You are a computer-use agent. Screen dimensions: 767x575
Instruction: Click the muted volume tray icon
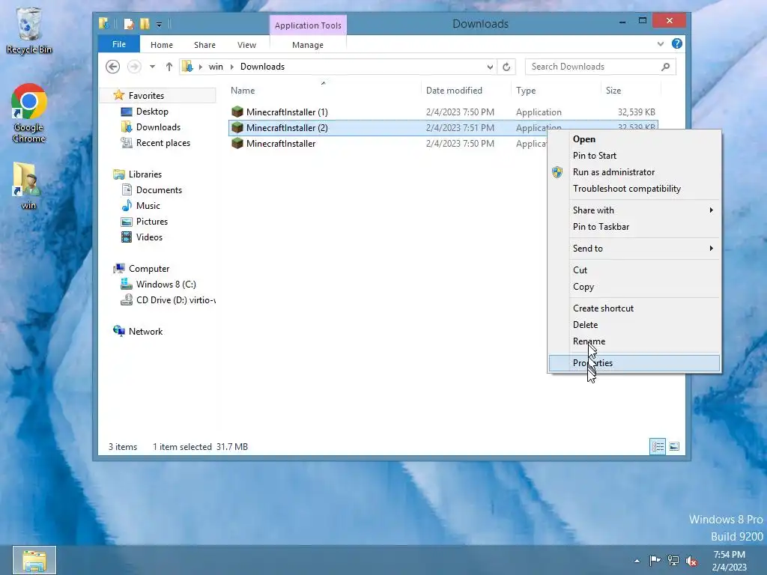[x=691, y=561]
